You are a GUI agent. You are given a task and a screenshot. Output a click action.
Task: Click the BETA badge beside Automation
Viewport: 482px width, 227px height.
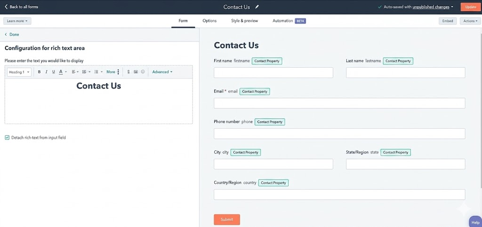(300, 21)
